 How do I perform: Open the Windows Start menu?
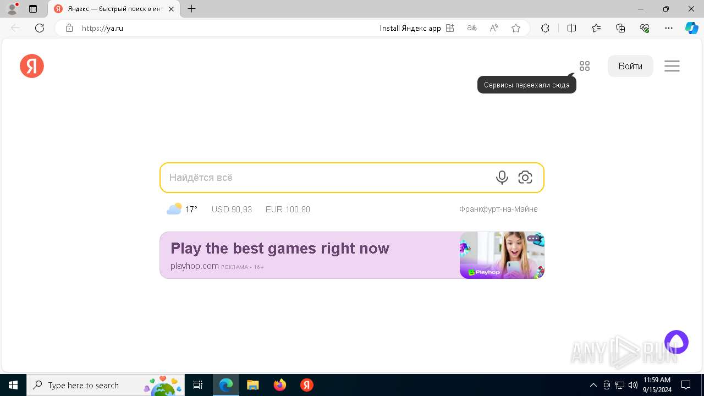click(13, 385)
